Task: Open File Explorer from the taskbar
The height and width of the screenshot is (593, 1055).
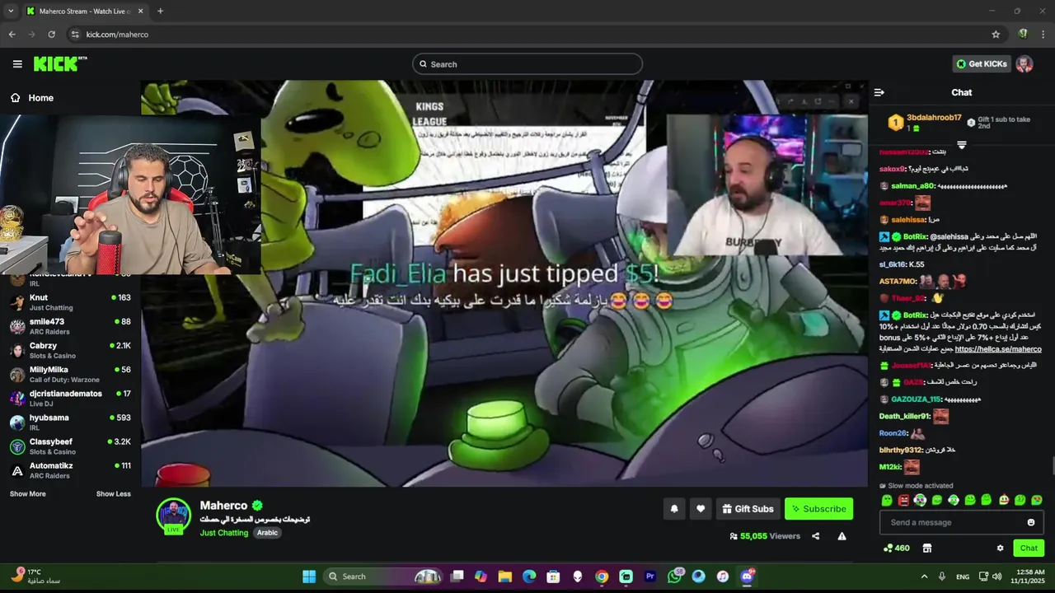Action: [504, 577]
